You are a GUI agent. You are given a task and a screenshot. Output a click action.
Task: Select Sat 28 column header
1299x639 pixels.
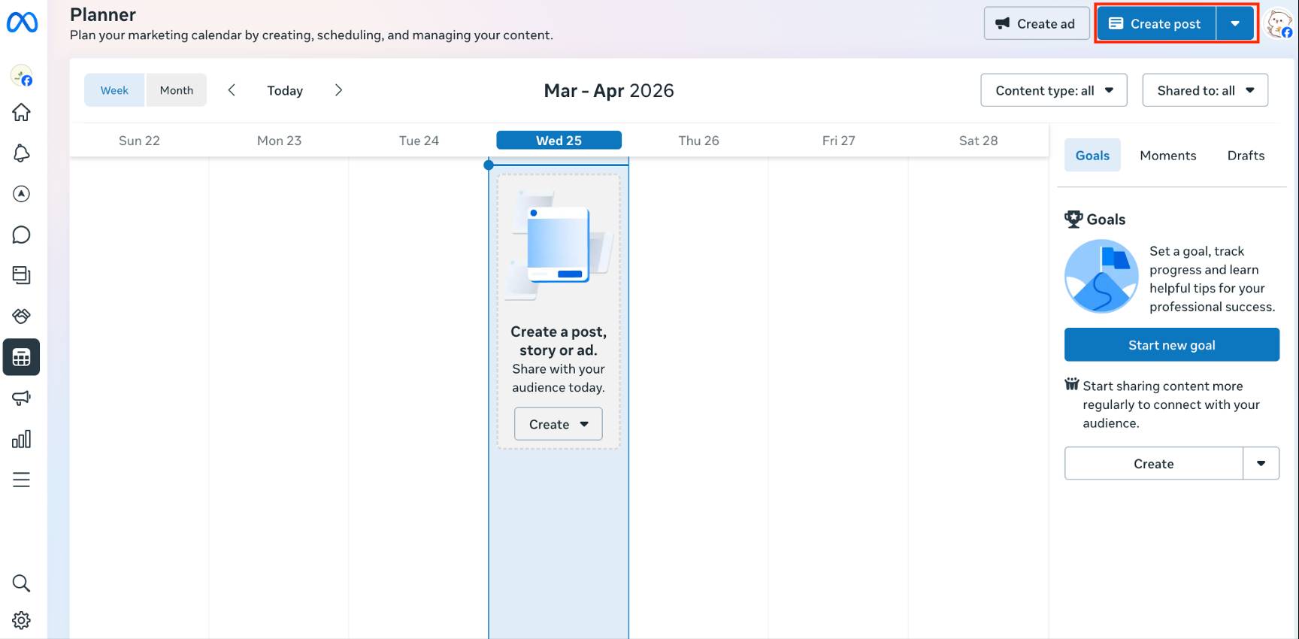coord(978,141)
